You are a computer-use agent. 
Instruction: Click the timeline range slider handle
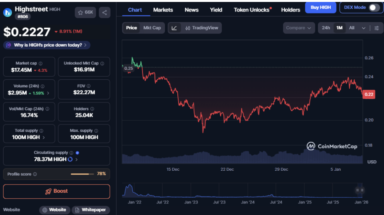(360, 190)
